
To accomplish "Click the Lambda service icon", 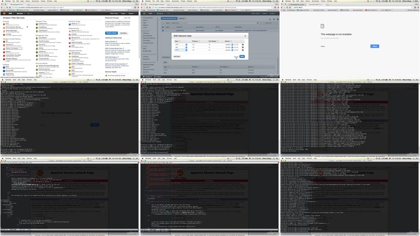I will tap(4, 34).
